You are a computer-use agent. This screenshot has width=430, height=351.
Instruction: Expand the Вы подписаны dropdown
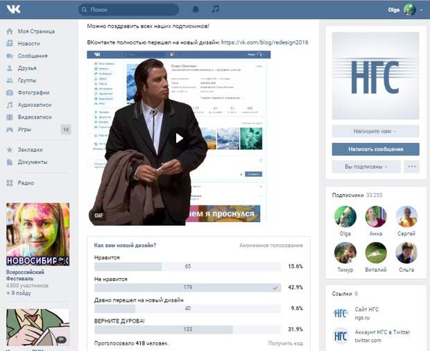pos(366,166)
